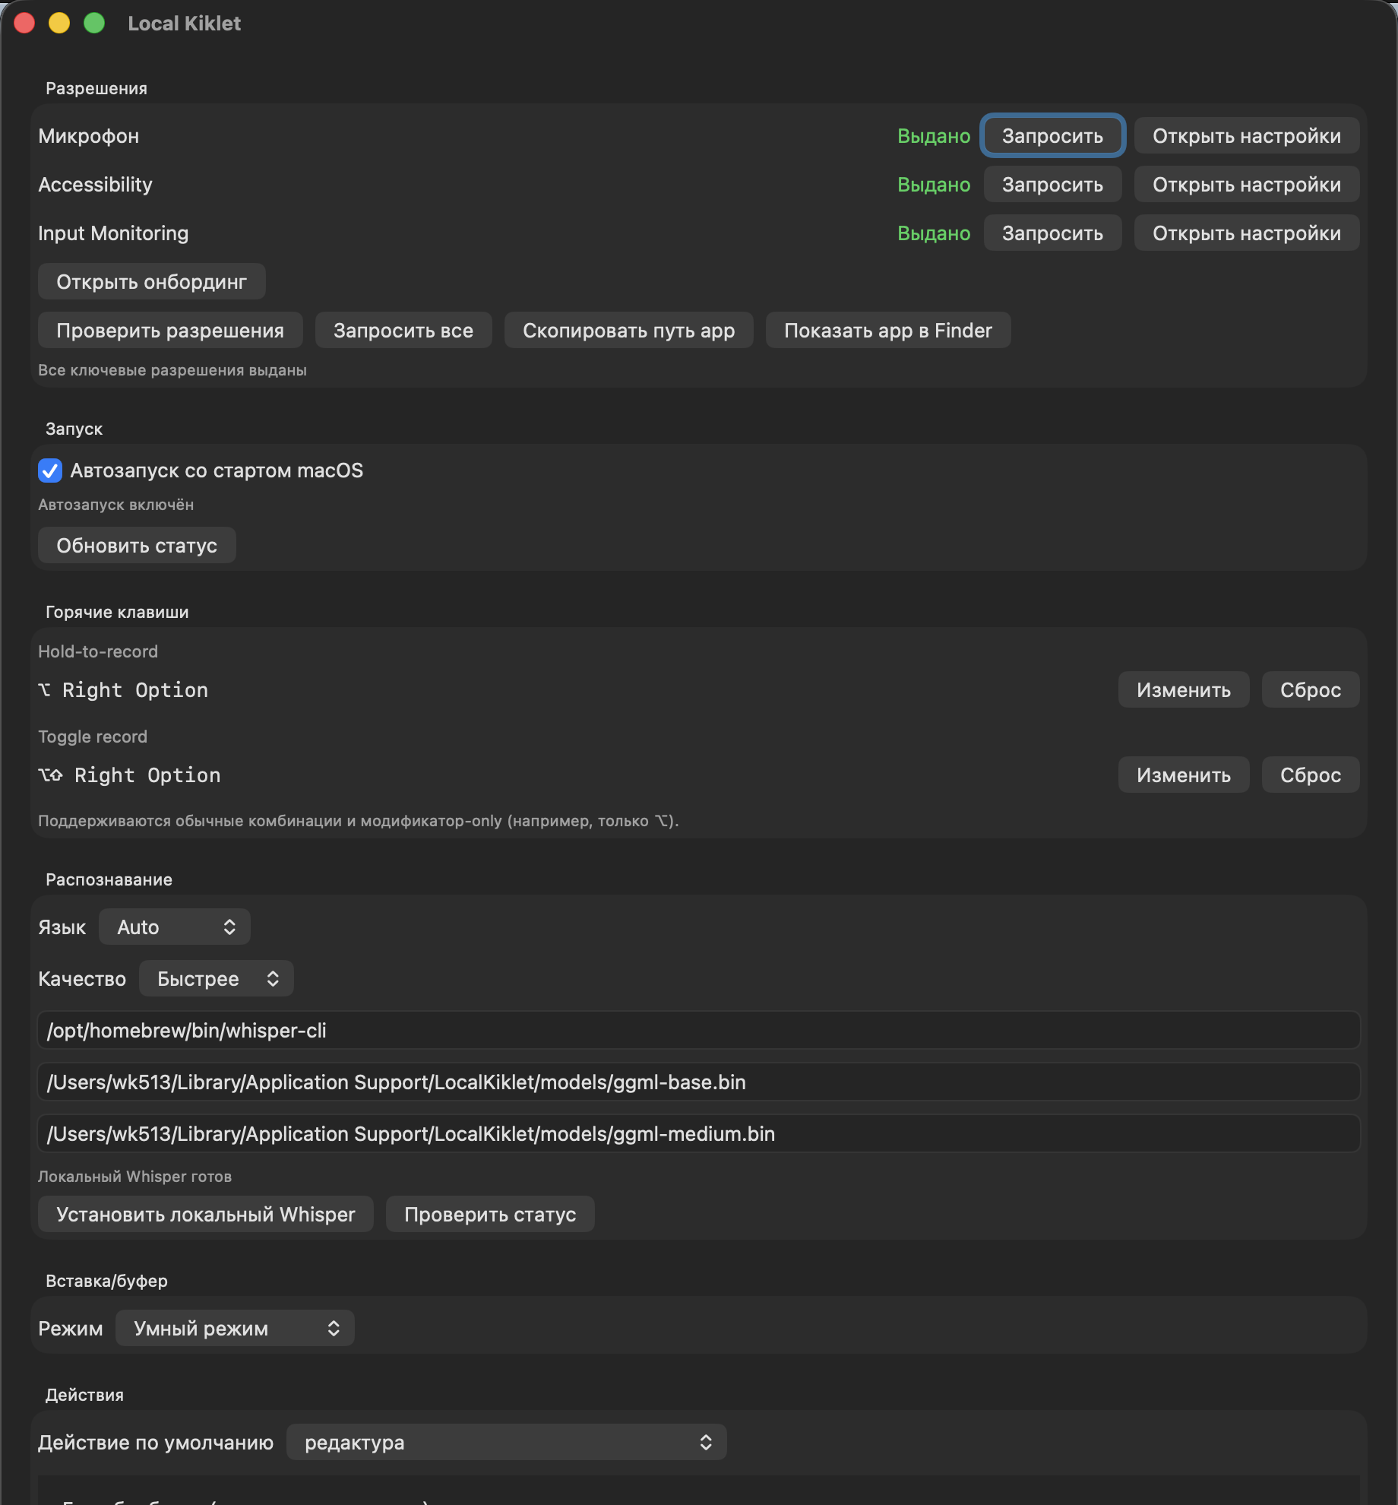Image resolution: width=1398 pixels, height=1505 pixels.
Task: Открыть список языков распознавания
Action: 174,927
